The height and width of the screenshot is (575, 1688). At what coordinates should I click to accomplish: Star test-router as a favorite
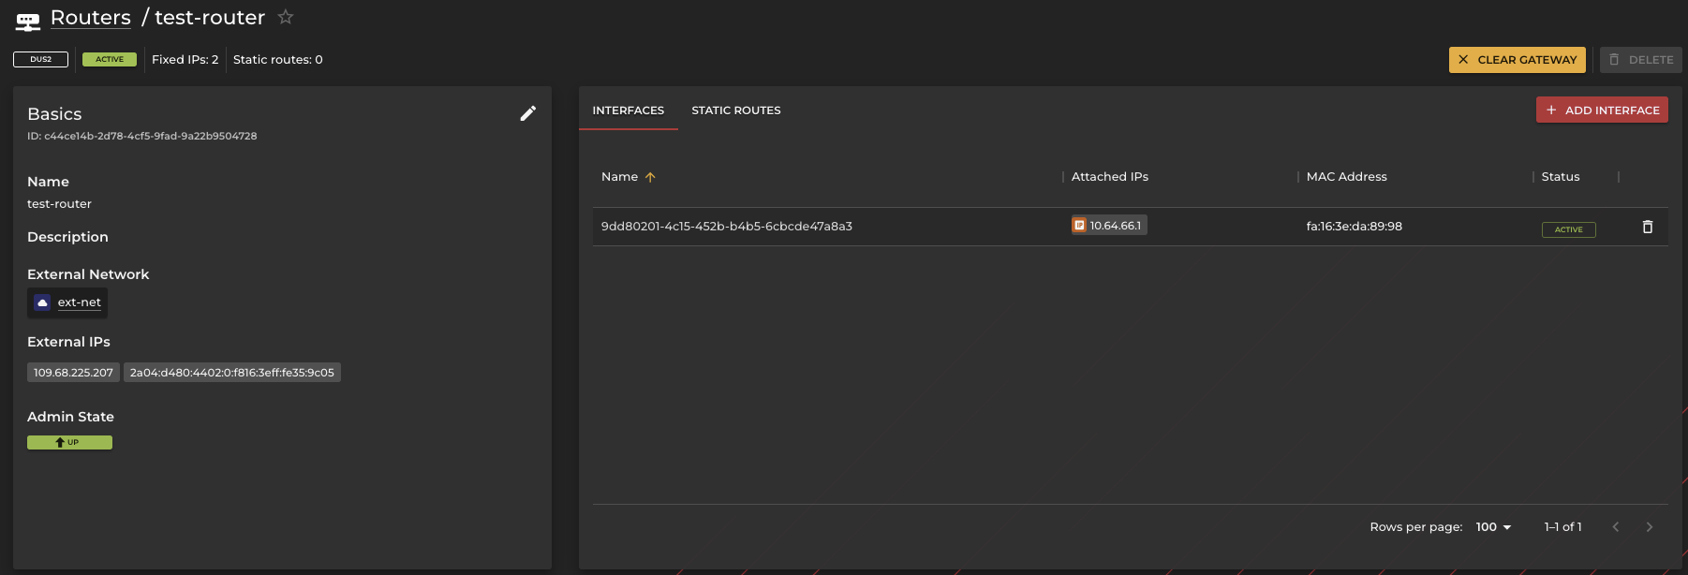(286, 18)
